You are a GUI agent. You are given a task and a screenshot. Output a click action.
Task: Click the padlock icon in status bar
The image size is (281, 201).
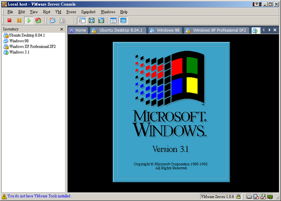[239, 197]
